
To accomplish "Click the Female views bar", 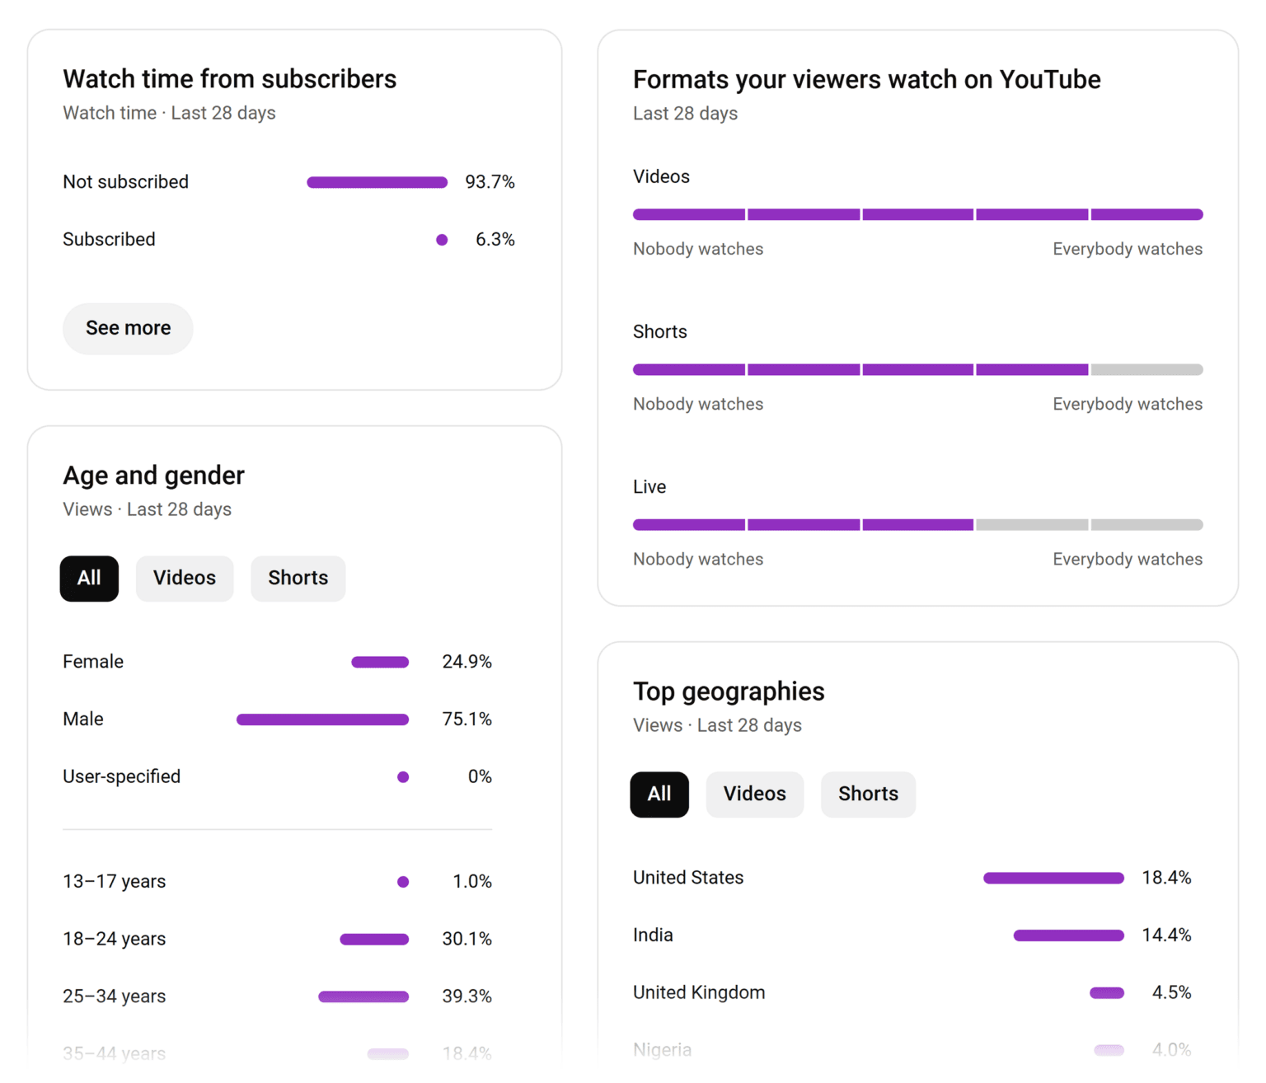I will (379, 661).
